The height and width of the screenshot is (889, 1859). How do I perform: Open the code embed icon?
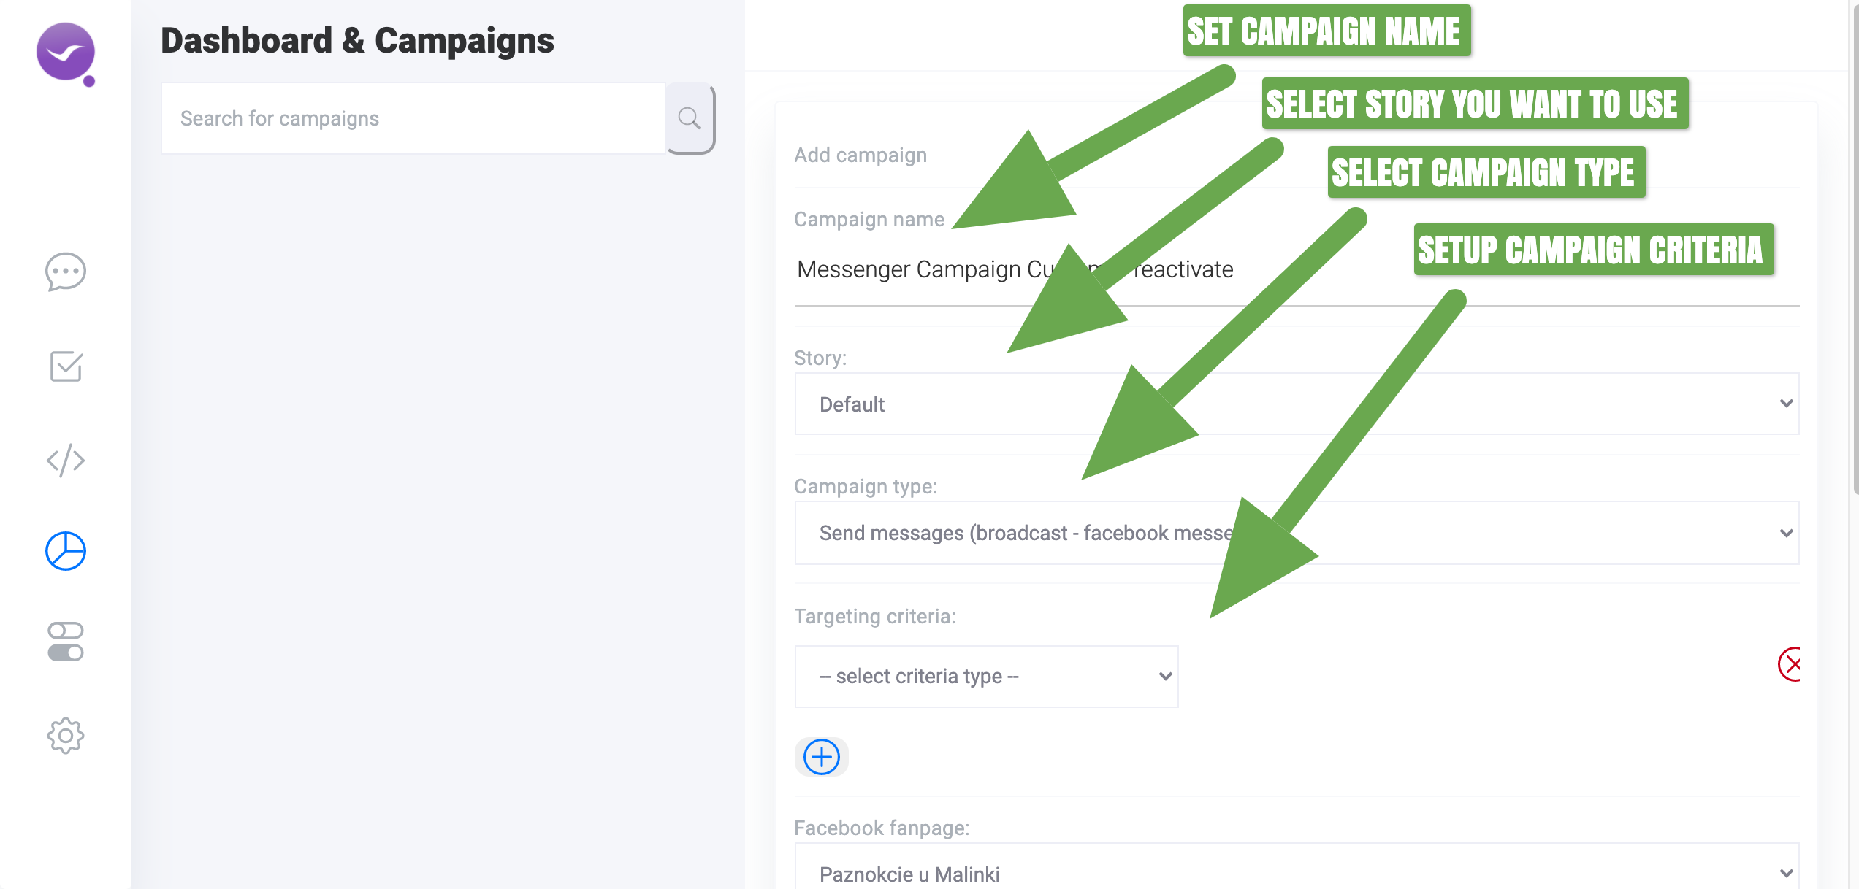pos(66,460)
